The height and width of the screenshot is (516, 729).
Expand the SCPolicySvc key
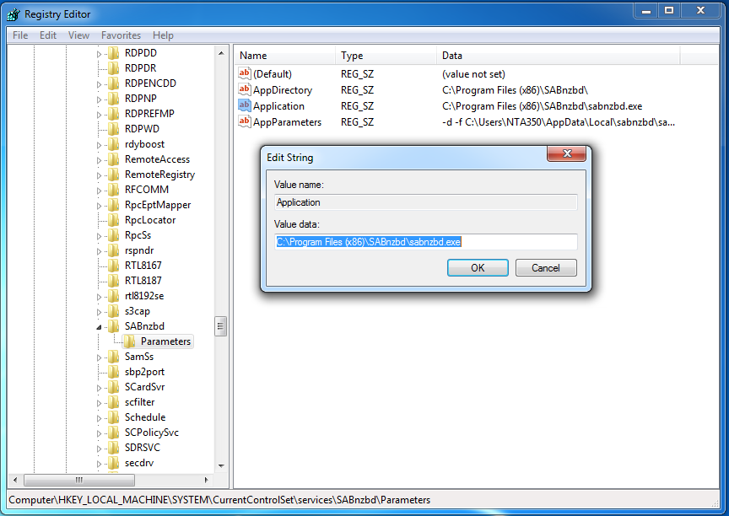99,433
